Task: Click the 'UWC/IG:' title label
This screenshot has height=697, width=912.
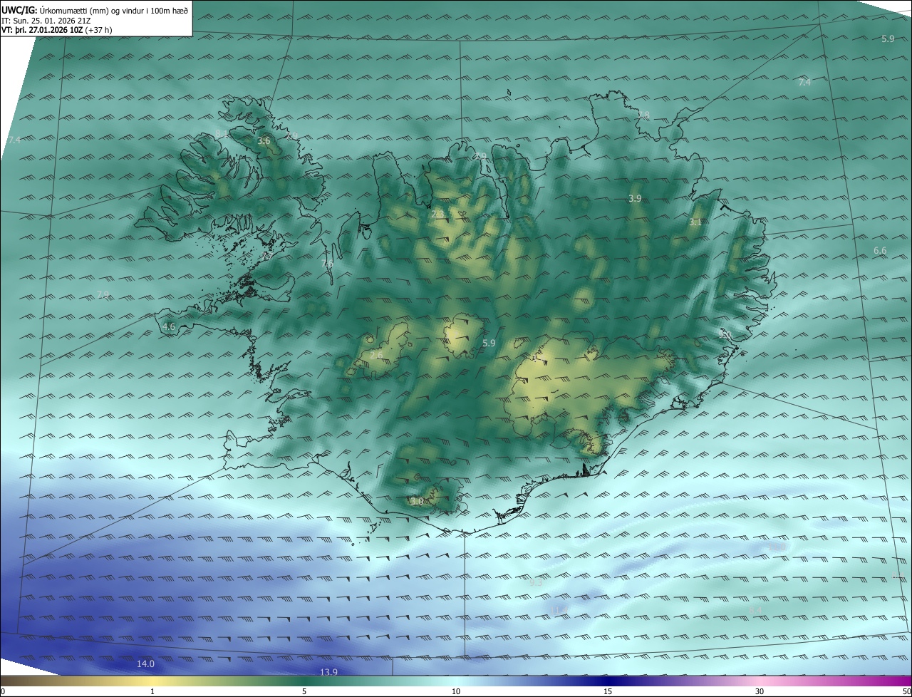Action: (x=19, y=9)
